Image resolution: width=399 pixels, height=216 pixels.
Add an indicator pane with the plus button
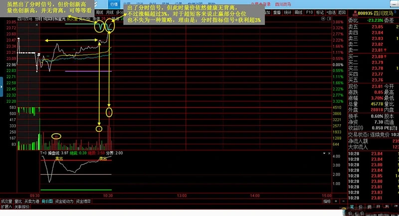pos(336,201)
